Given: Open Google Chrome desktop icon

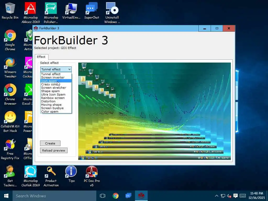Looking at the screenshot, I should [x=10, y=40].
